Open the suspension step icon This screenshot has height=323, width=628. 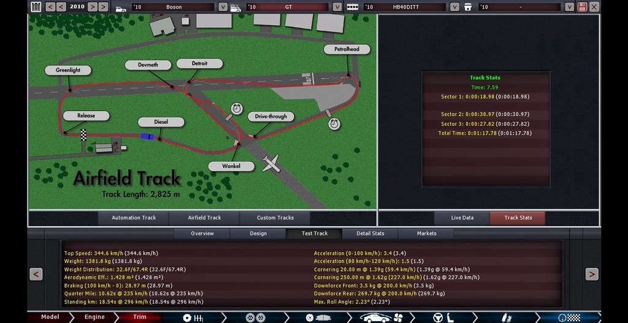[506, 317]
